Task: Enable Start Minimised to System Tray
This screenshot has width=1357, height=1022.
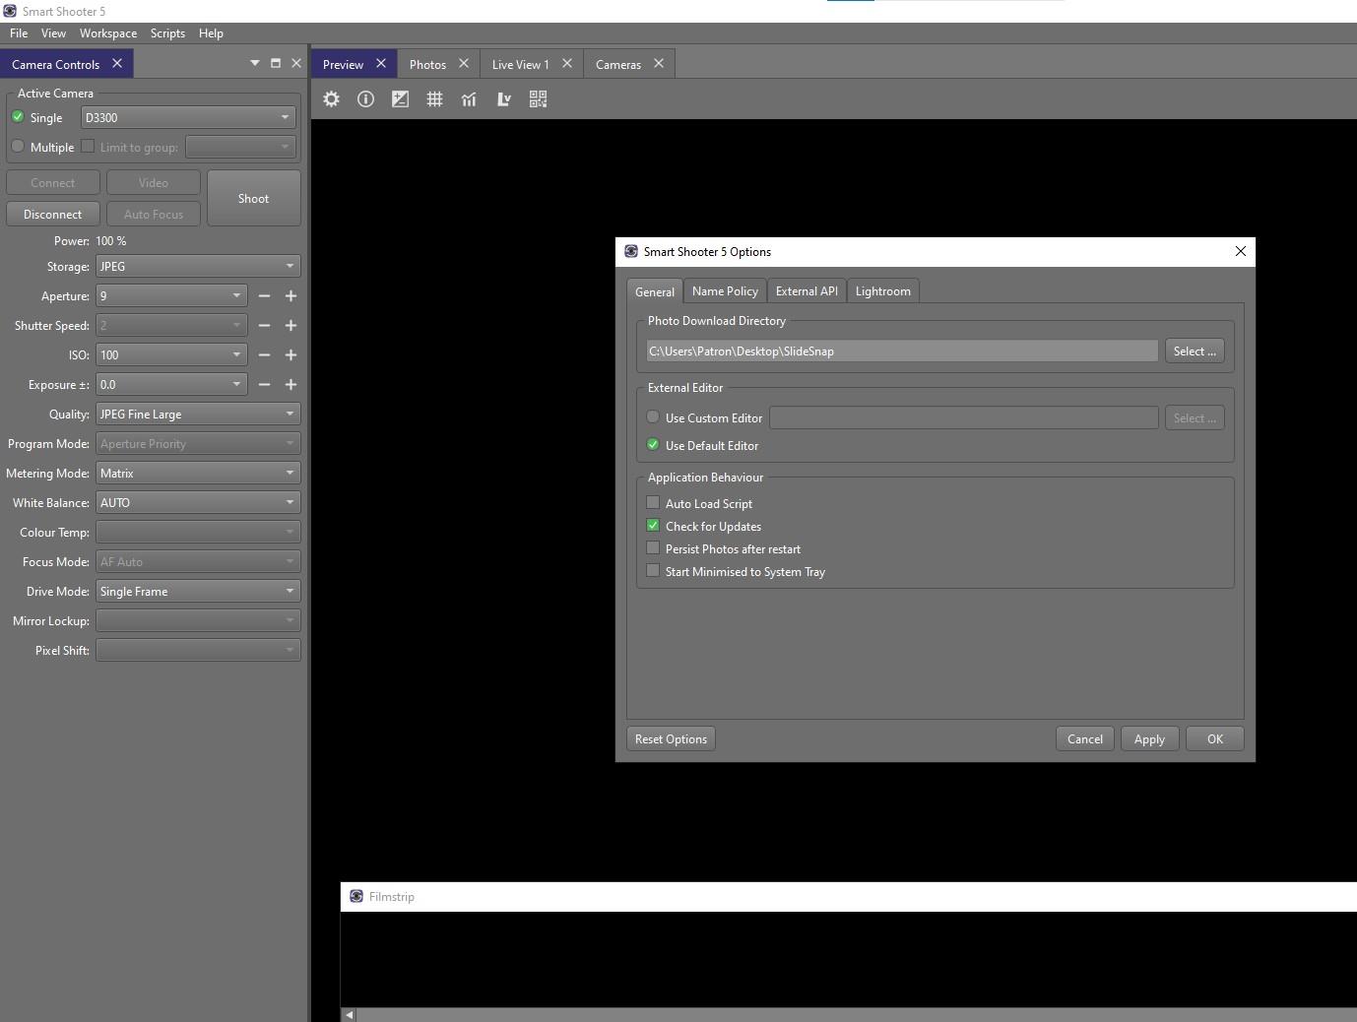Action: click(653, 571)
